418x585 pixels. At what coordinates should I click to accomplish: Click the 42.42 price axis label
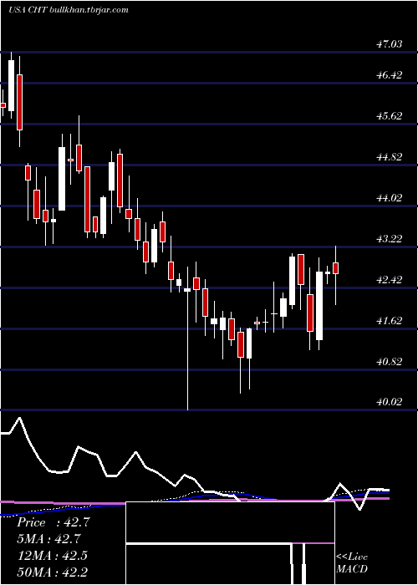[390, 280]
